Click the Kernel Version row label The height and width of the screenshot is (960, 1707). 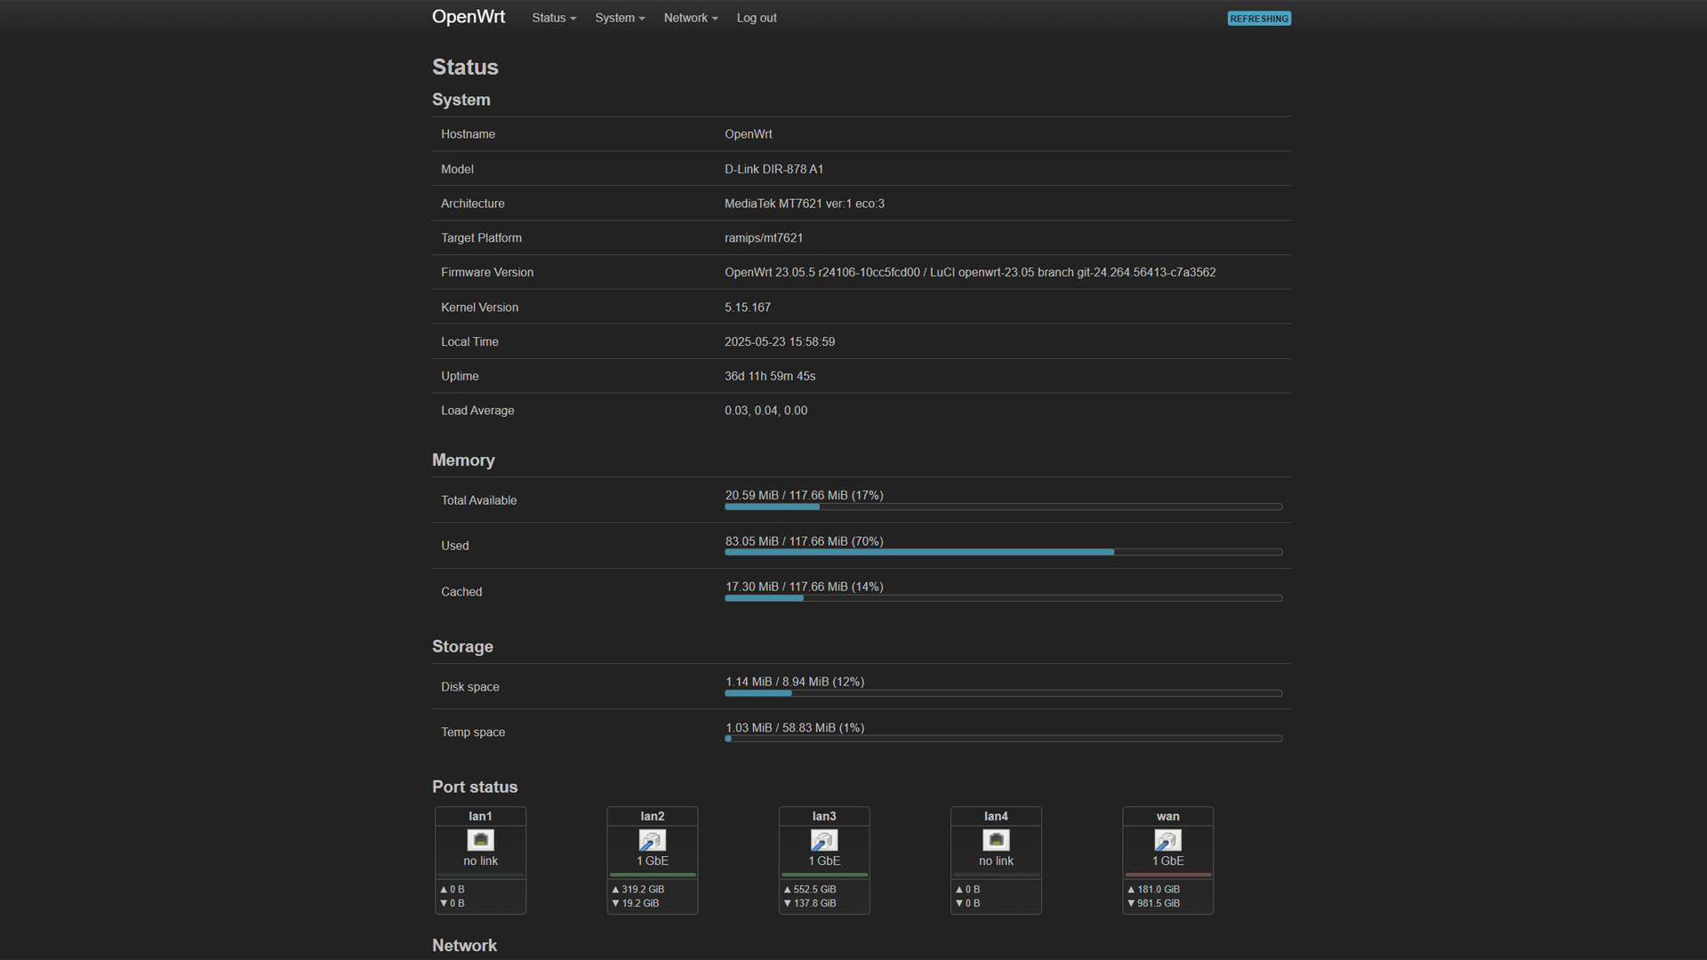pyautogui.click(x=479, y=308)
